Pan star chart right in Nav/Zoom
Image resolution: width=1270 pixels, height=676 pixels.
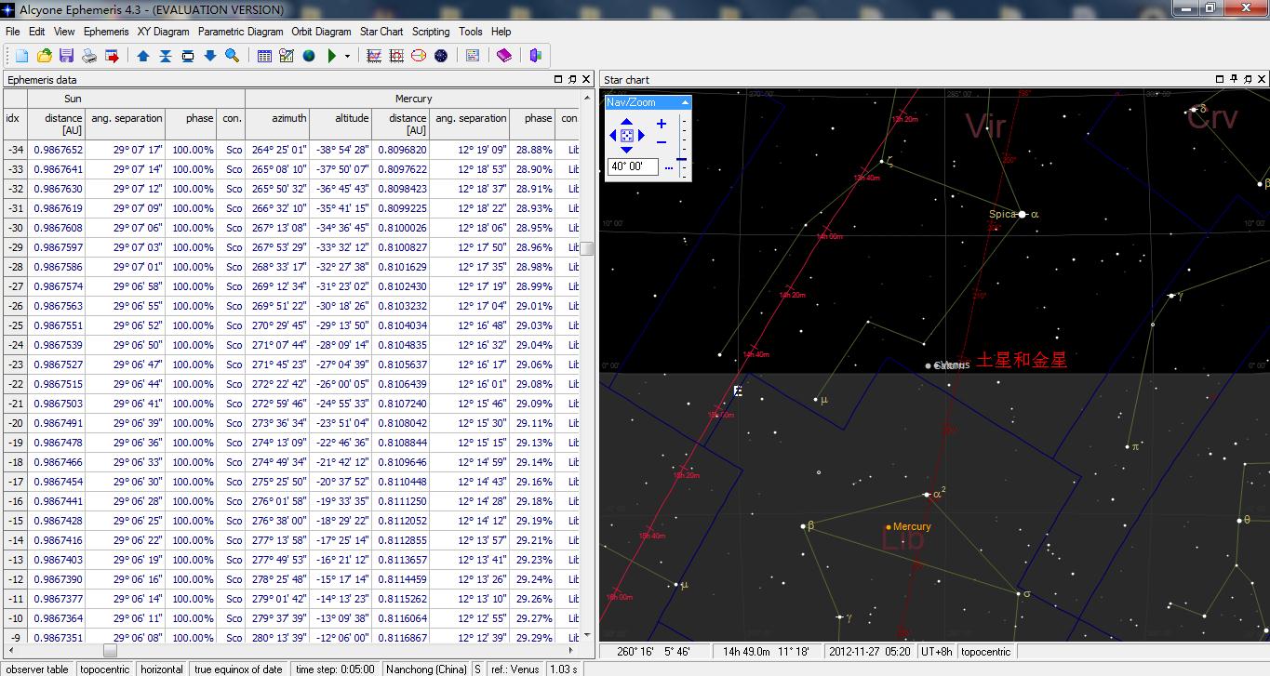pos(641,135)
